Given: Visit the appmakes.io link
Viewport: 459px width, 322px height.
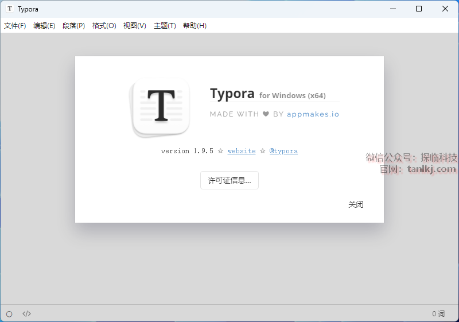Looking at the screenshot, I should (x=313, y=114).
